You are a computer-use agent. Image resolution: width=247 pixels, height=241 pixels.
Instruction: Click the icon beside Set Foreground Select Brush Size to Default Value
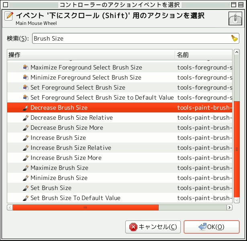(25, 98)
